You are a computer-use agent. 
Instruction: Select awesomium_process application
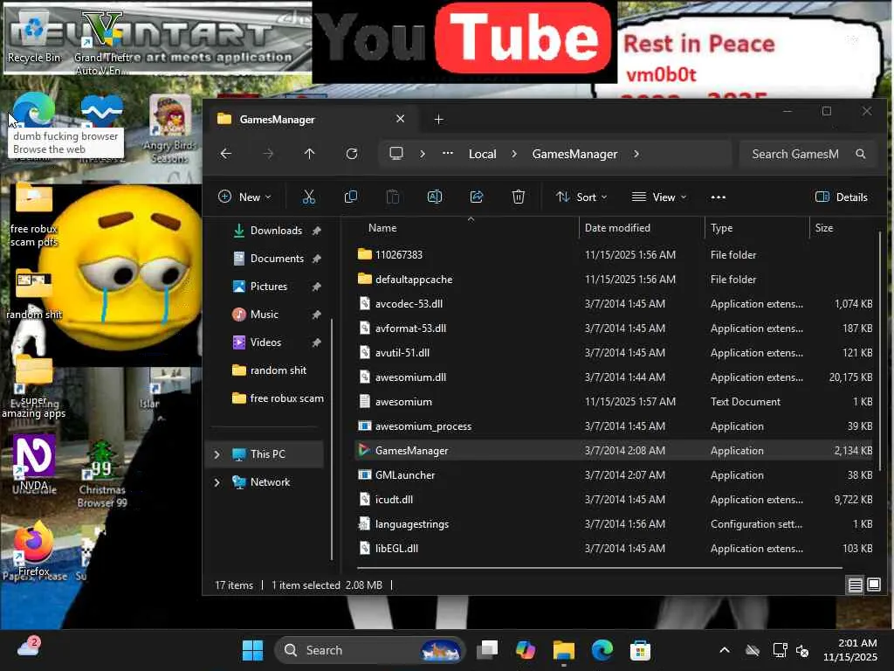[615, 426]
